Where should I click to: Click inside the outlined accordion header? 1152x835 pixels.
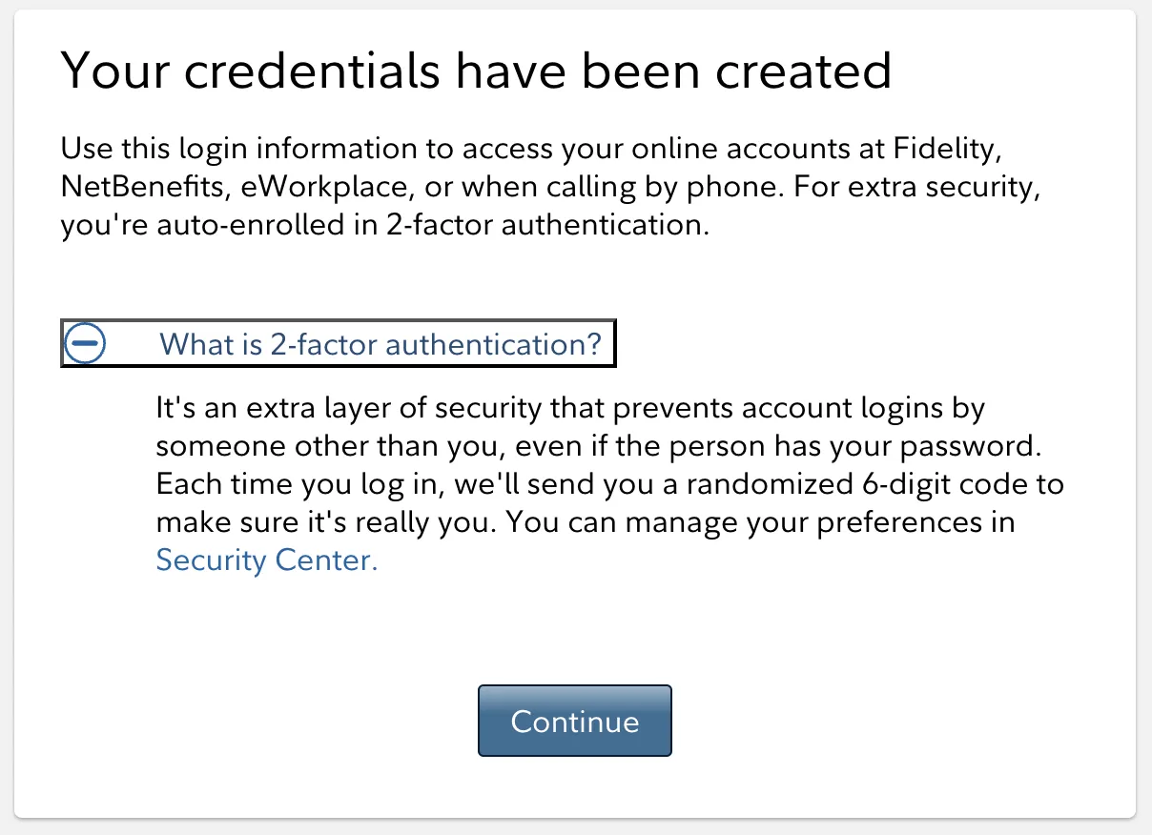click(339, 343)
